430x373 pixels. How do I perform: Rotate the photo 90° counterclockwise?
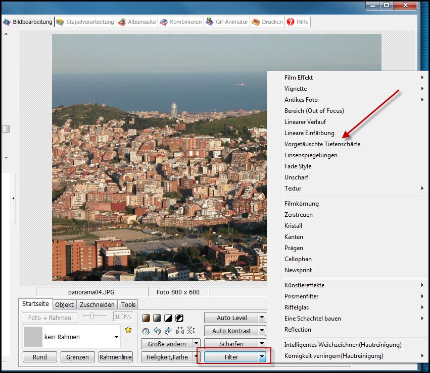(x=157, y=331)
